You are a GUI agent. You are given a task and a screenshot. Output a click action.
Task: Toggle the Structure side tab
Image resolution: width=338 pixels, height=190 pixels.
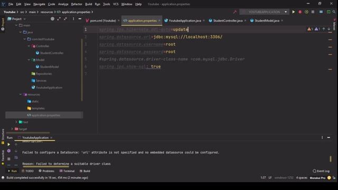pos(3,136)
